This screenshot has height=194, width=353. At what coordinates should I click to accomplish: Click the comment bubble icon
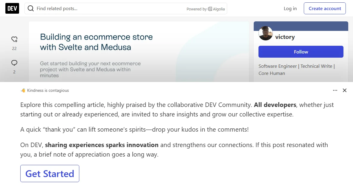click(14, 63)
